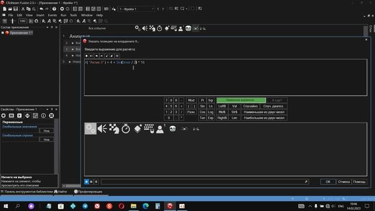
Task: Click the green valid expression indicator
Action: (241, 100)
